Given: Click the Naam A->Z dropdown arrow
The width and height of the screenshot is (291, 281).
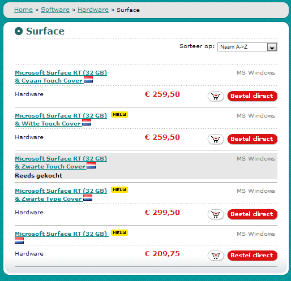Looking at the screenshot, I should (x=272, y=47).
